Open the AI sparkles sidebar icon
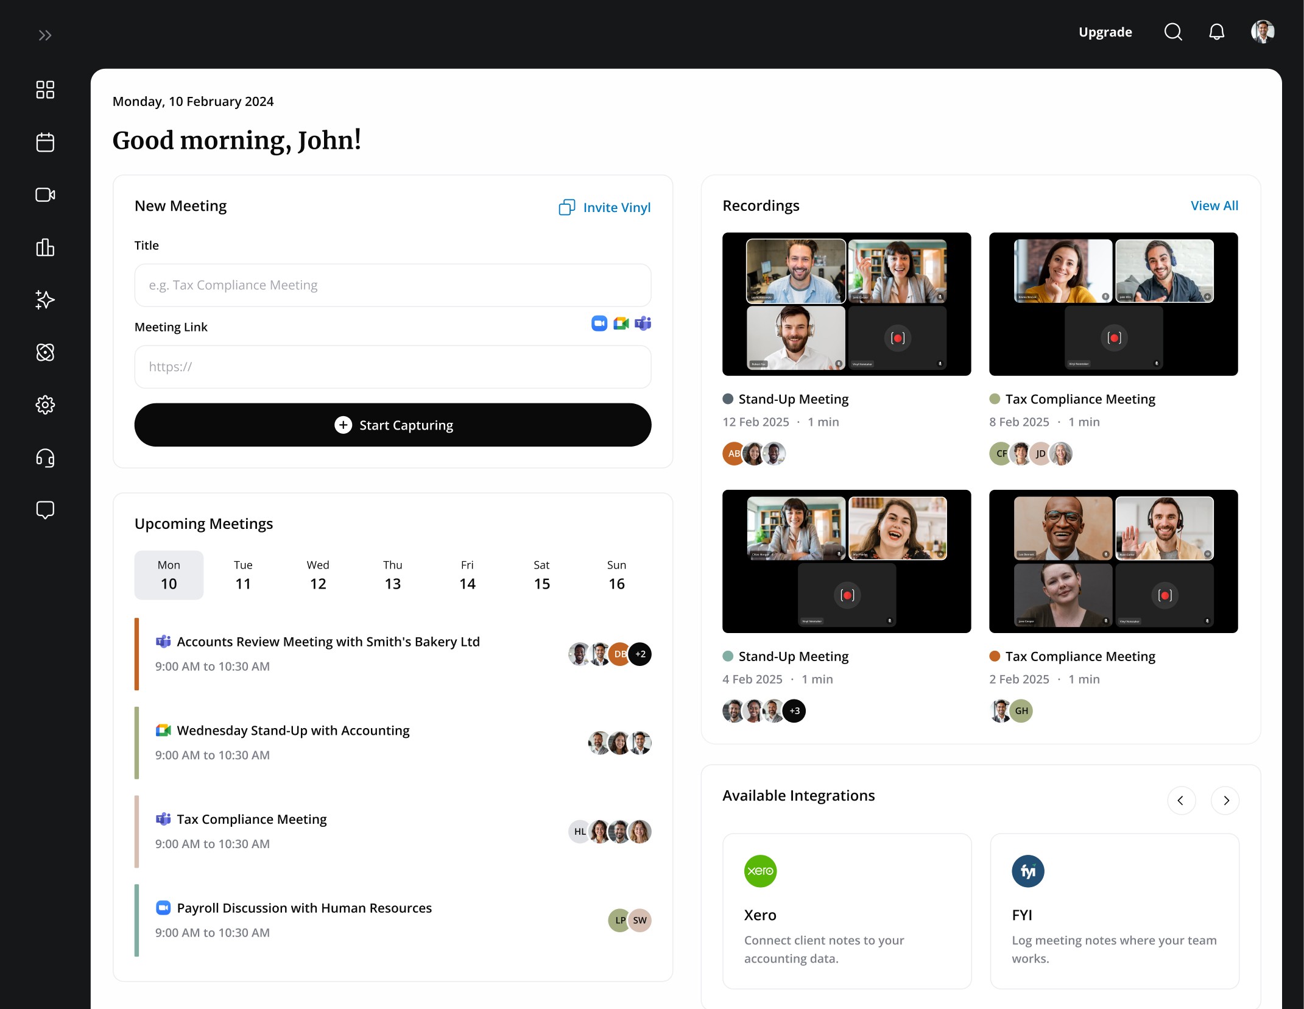The height and width of the screenshot is (1009, 1304). click(45, 300)
